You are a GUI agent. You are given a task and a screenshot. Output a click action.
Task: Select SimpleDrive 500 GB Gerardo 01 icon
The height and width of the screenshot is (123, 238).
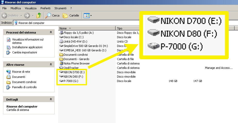pyautogui.click(x=61, y=46)
